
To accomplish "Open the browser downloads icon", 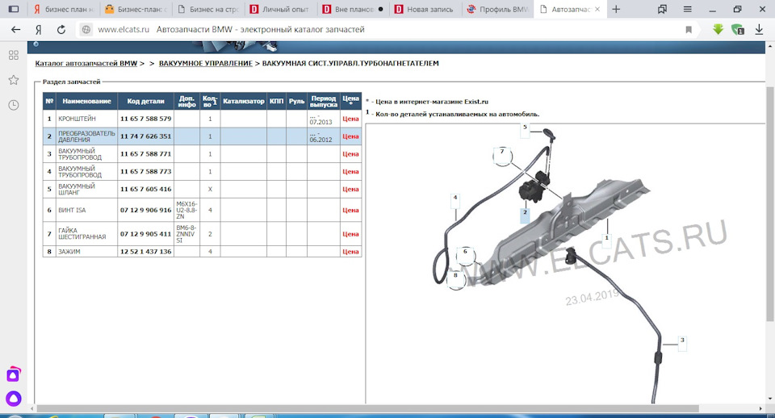I will pos(759,30).
